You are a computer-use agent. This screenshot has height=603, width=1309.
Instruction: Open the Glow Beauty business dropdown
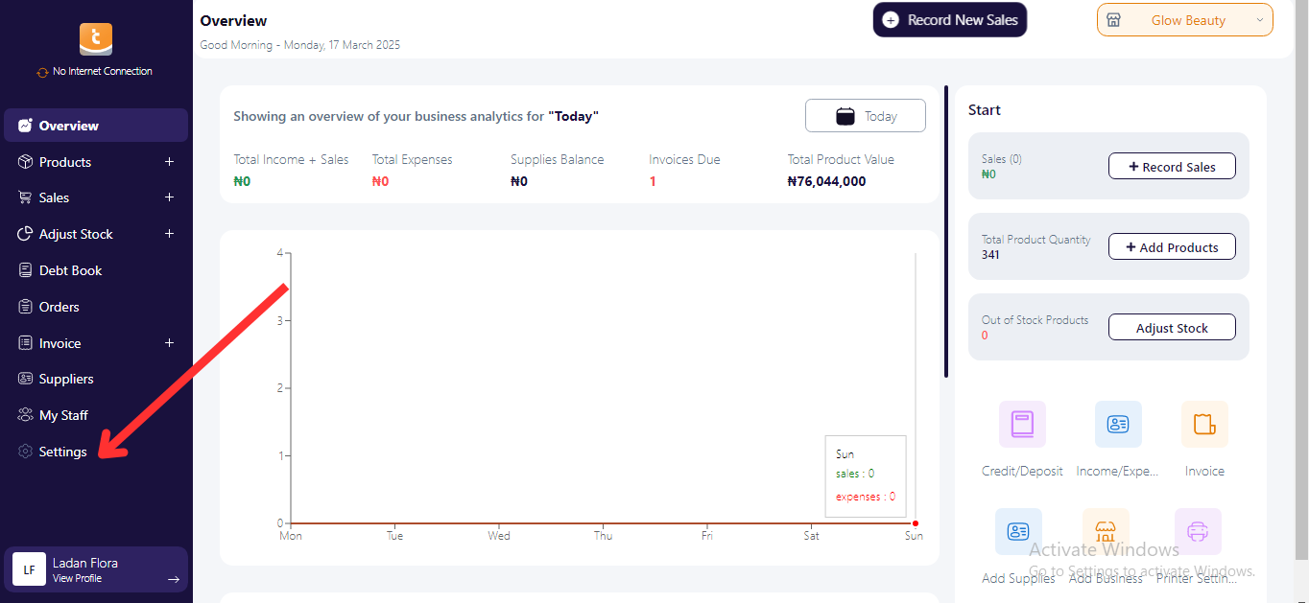1185,20
